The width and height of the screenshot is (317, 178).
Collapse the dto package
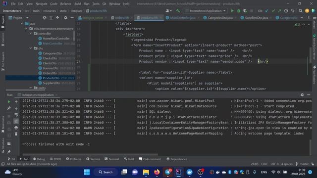click(x=31, y=48)
